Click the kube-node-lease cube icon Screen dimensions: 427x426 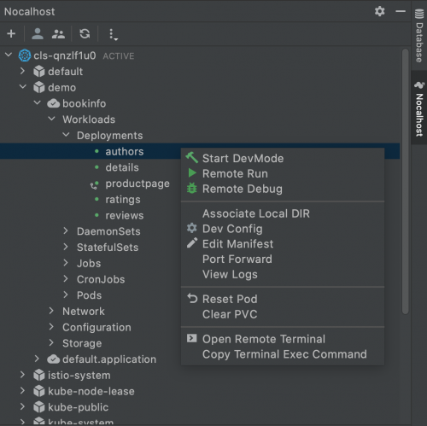pyautogui.click(x=39, y=391)
